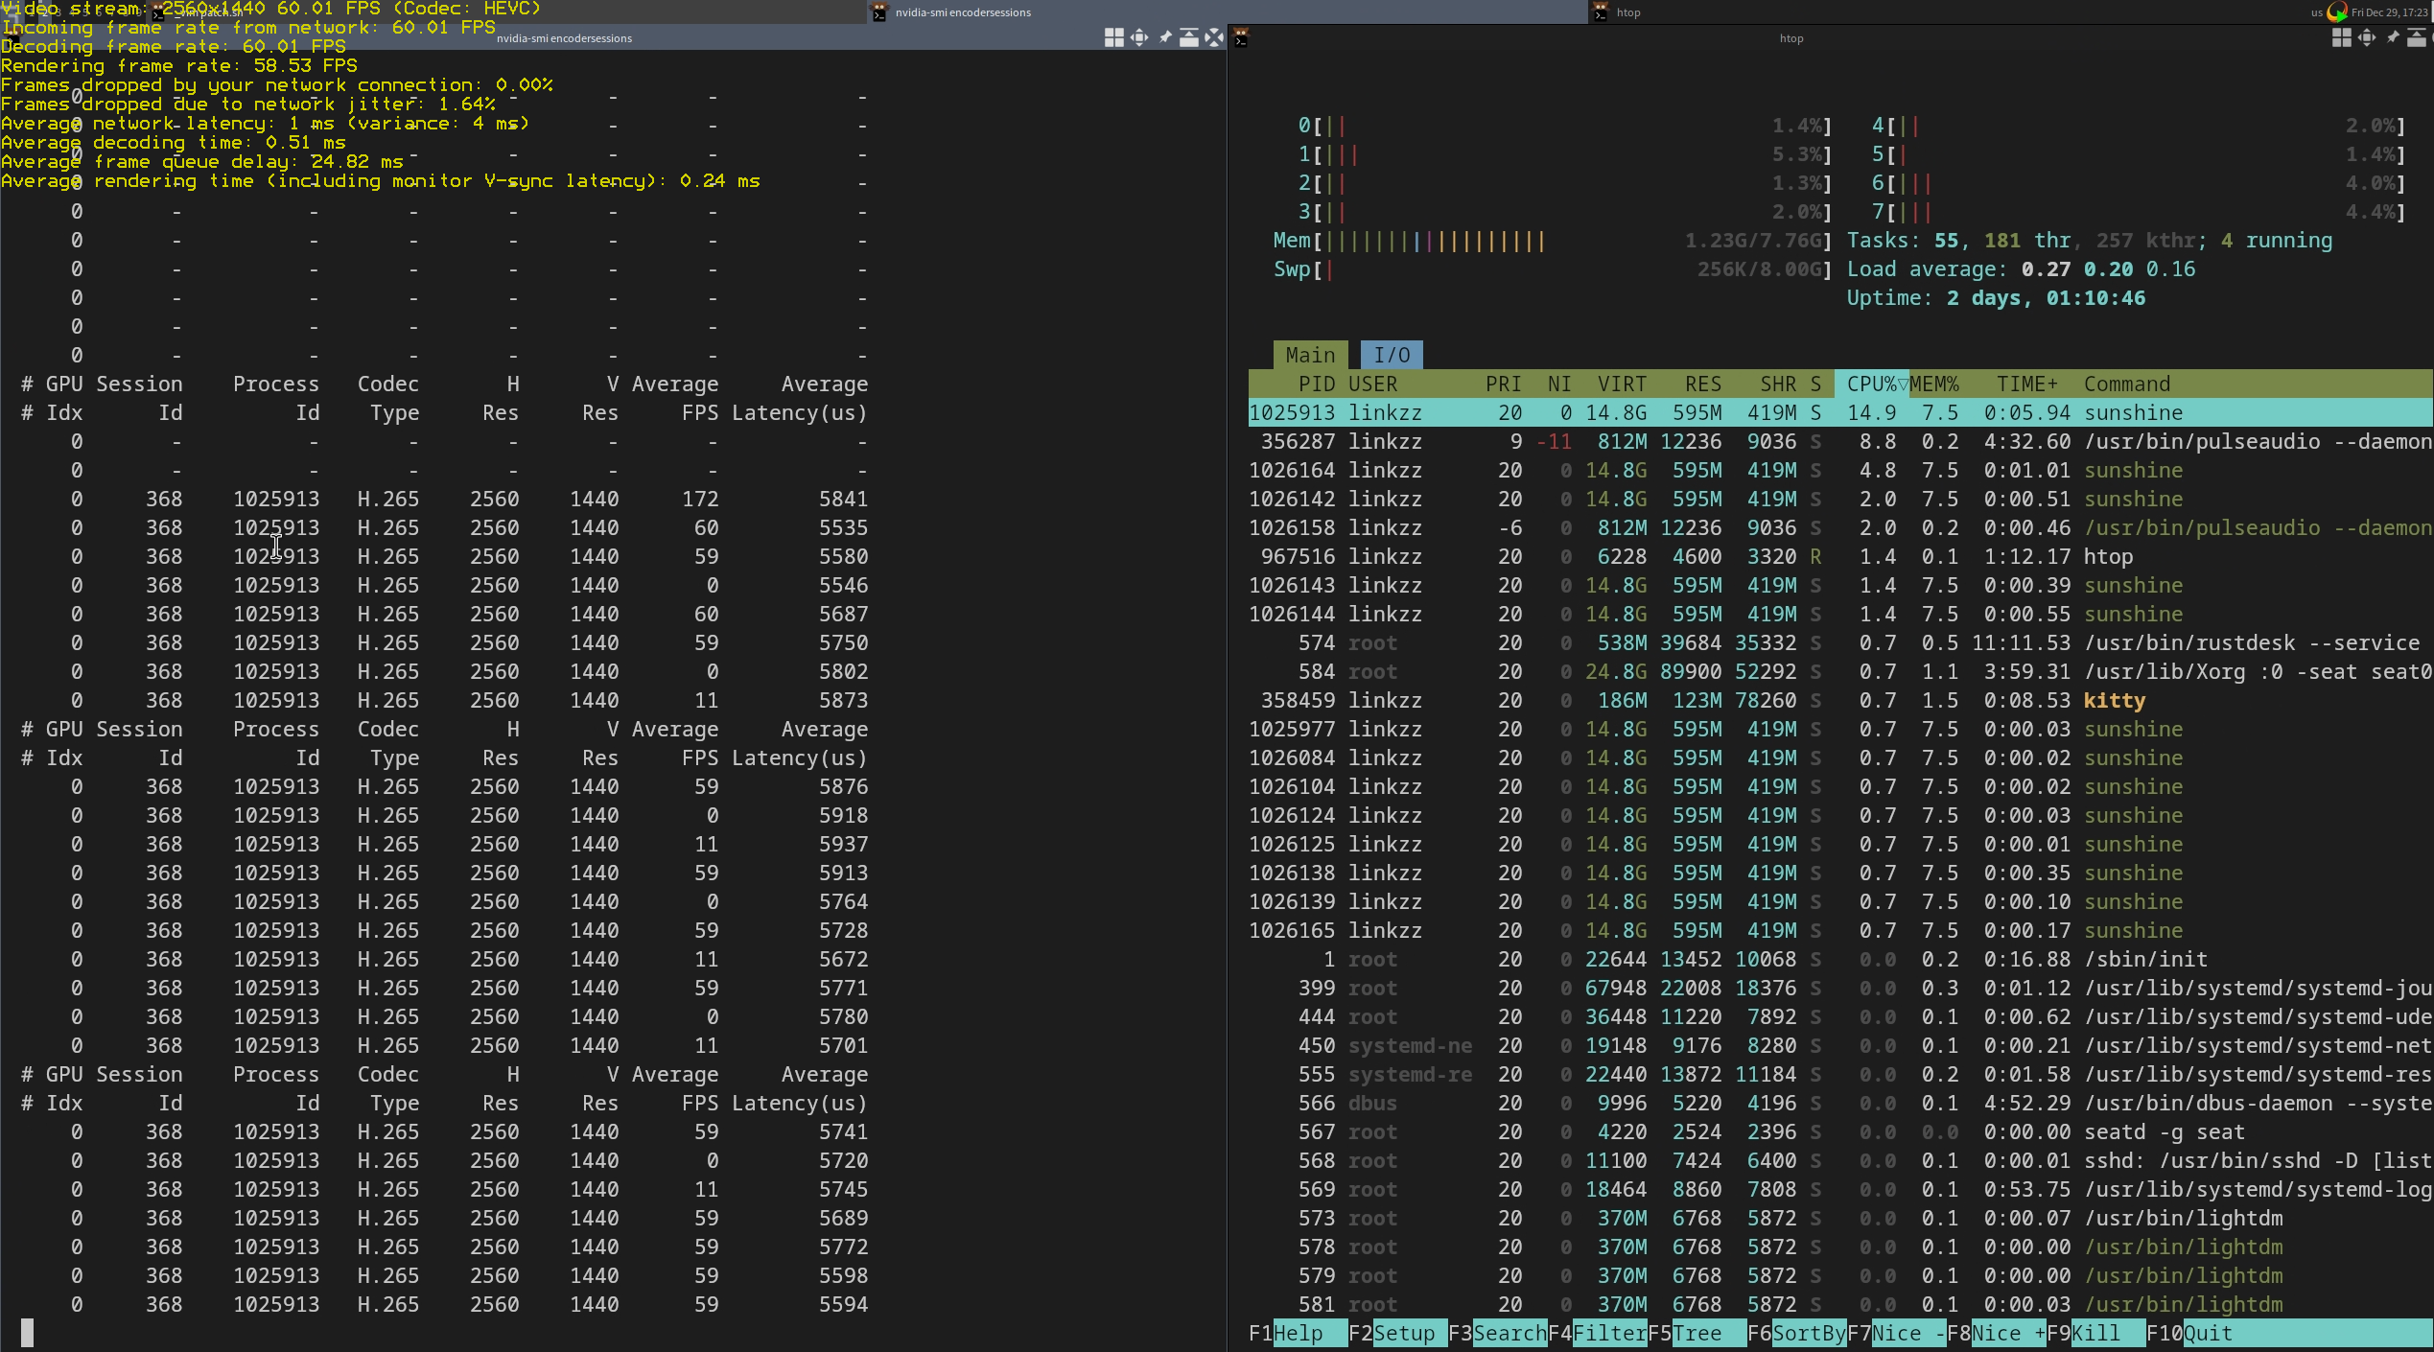Click the 'us' keyboard layout indicator
The width and height of the screenshot is (2434, 1352).
[x=2316, y=12]
